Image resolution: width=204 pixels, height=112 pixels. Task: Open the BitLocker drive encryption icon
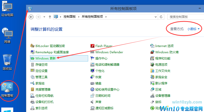[32, 46]
